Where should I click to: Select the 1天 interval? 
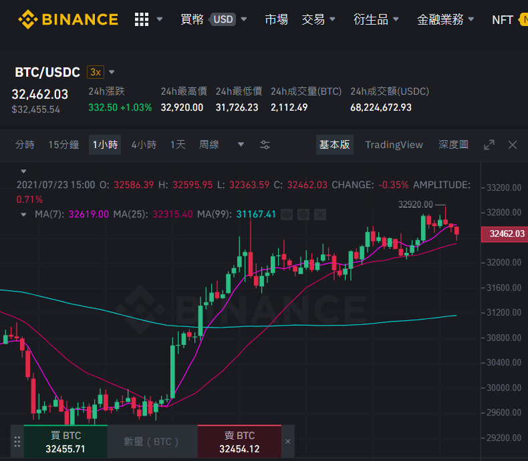[178, 145]
